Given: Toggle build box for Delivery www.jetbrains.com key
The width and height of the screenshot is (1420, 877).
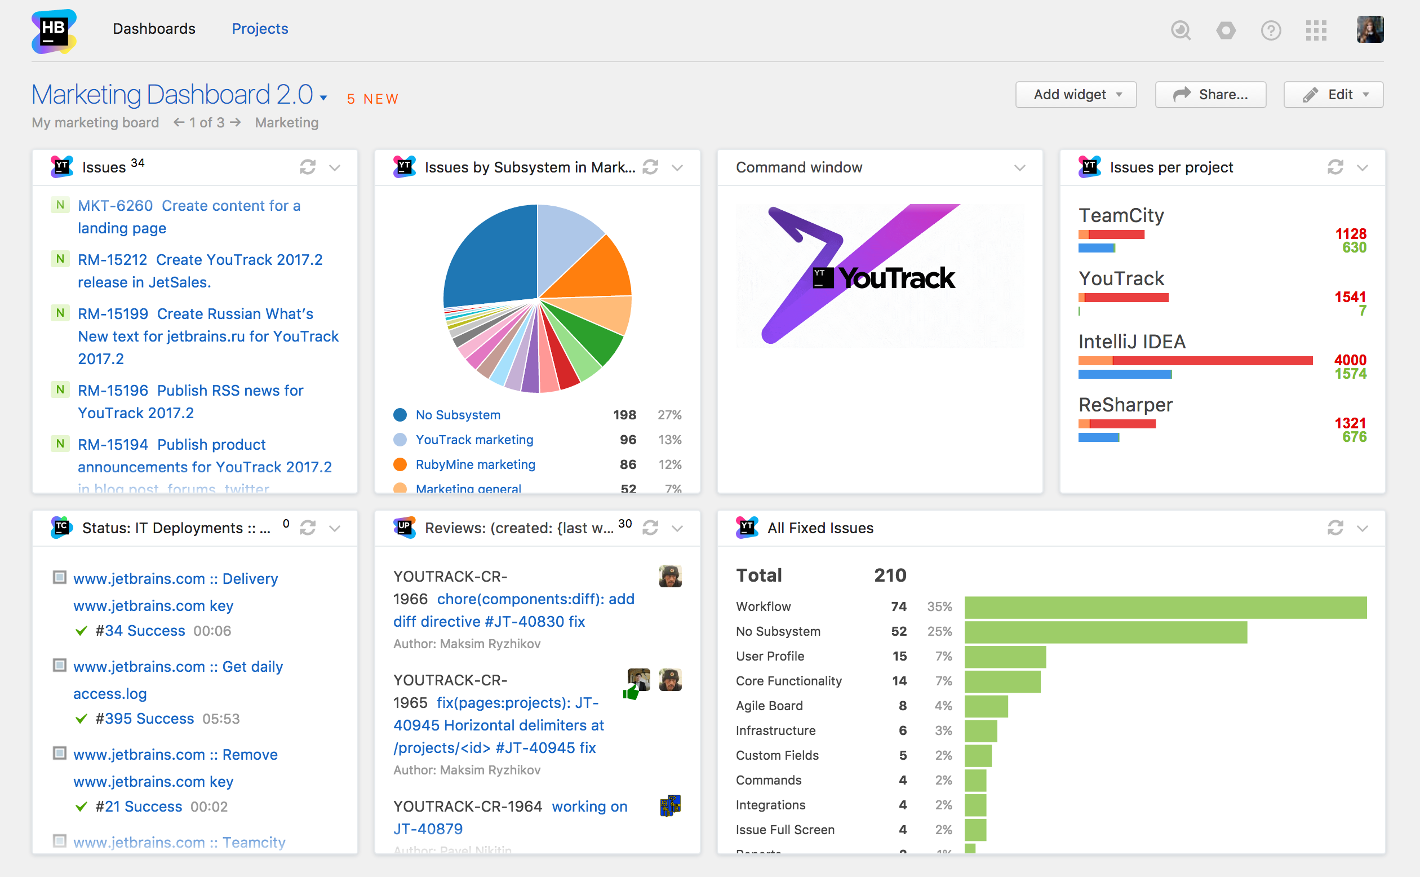Looking at the screenshot, I should click(59, 577).
